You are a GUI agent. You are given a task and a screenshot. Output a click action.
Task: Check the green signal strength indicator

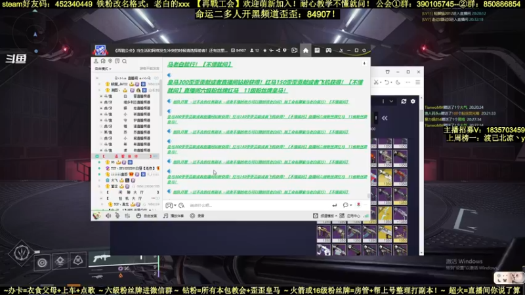tap(366, 216)
